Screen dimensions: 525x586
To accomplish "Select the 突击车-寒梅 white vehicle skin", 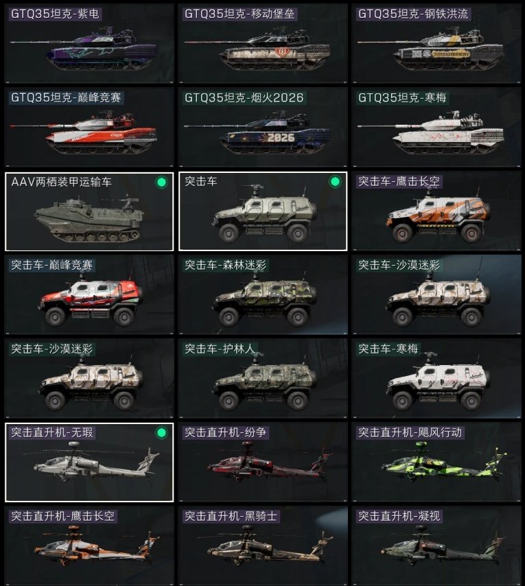I will pyautogui.click(x=436, y=378).
